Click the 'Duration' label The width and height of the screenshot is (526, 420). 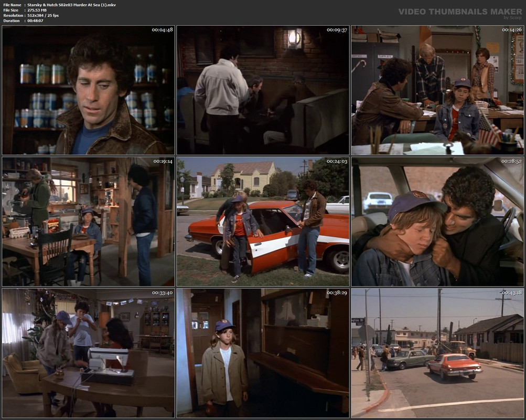coord(12,20)
